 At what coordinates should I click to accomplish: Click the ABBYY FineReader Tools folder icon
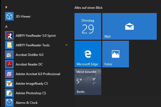coord(9,45)
